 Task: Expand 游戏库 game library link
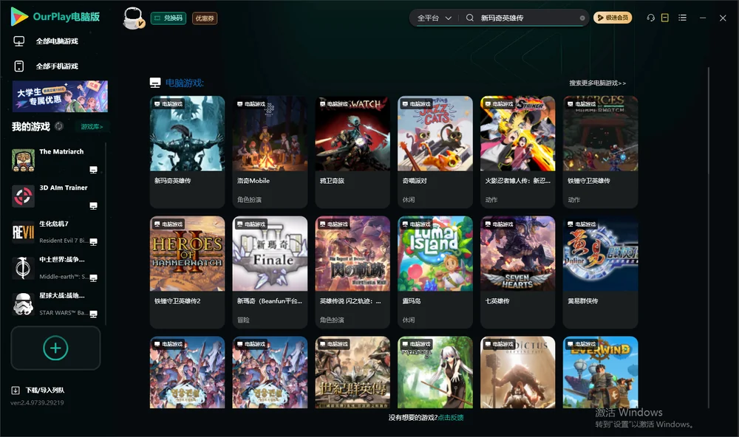pyautogui.click(x=92, y=127)
